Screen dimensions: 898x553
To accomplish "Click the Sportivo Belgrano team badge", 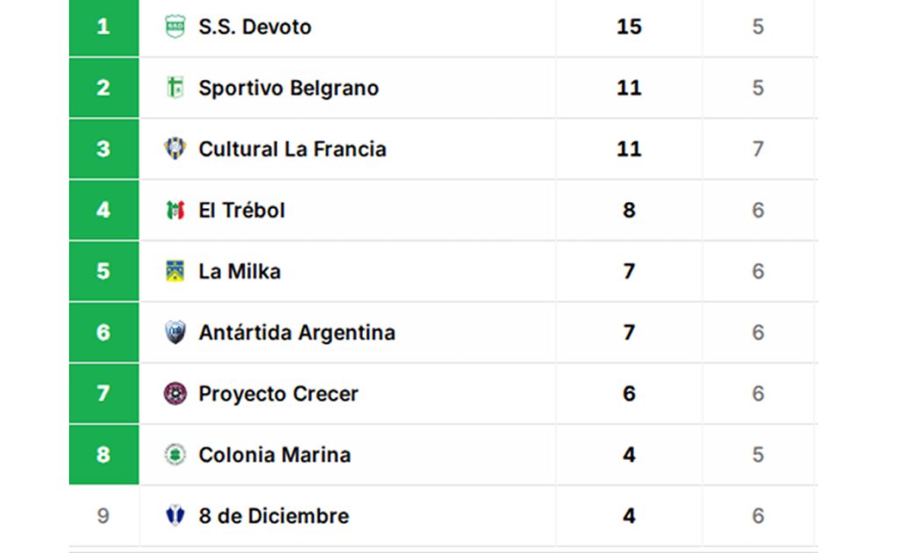I will (x=175, y=88).
